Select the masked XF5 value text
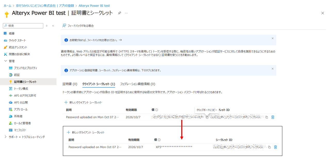Screen dimensions: 330x159 pos(174,147)
